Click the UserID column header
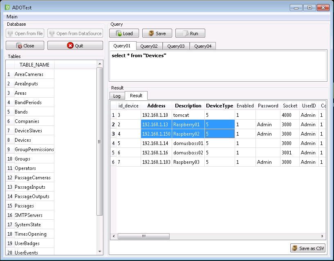Viewport: 334px width, 261px height. point(309,106)
